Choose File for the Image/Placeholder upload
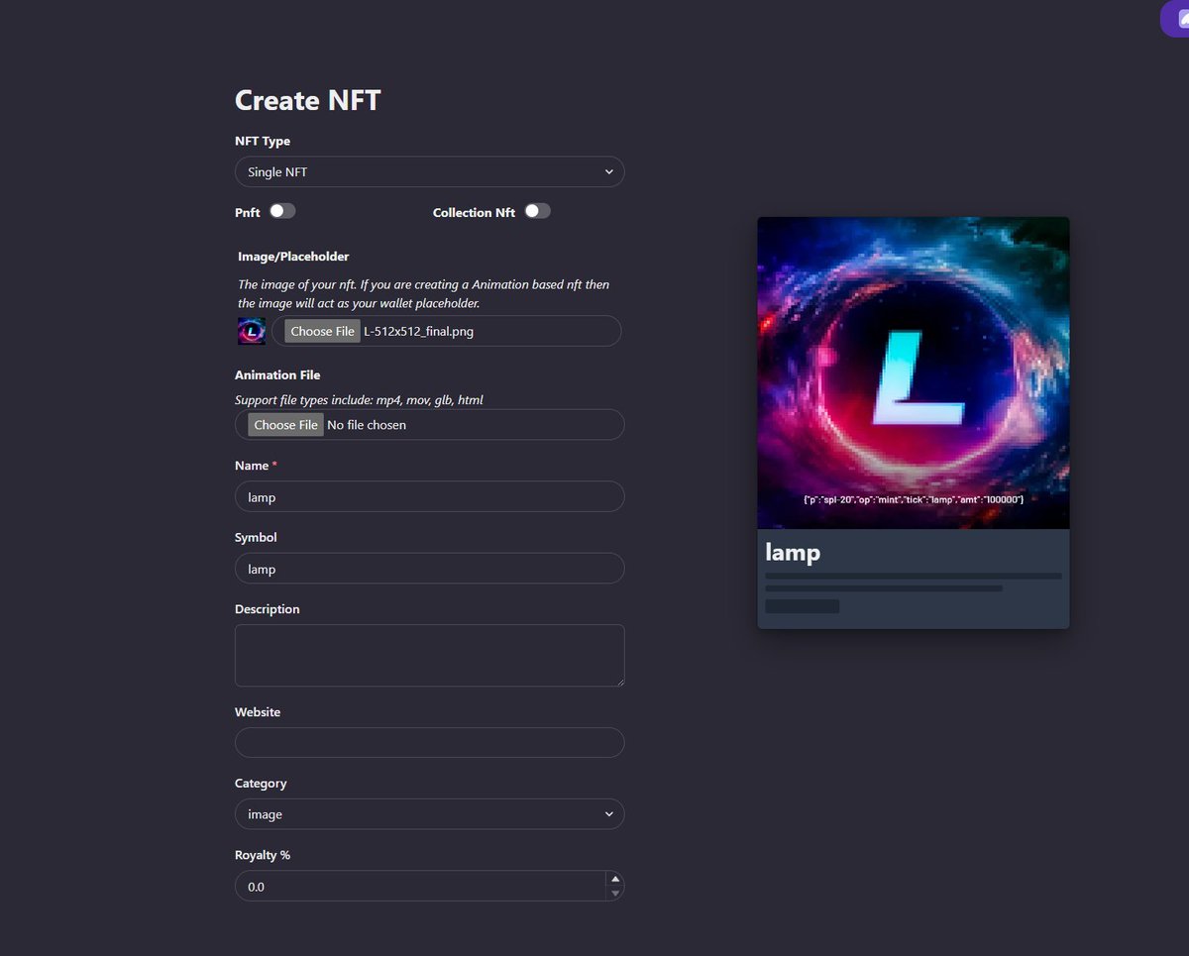 322,332
